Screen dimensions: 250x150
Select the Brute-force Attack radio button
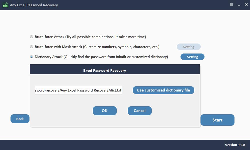[x=31, y=37]
